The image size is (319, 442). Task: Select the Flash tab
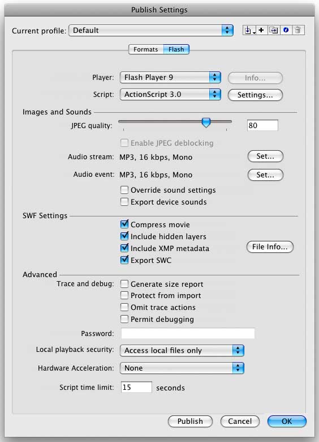pos(176,49)
